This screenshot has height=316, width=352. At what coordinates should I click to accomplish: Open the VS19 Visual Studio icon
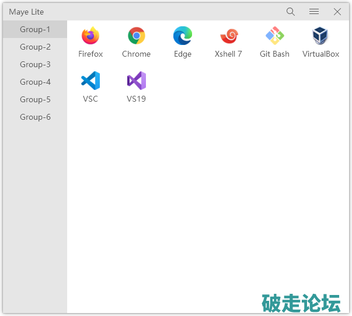tap(136, 81)
